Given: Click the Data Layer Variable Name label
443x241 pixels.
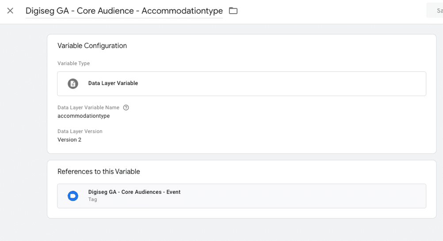Looking at the screenshot, I should pyautogui.click(x=88, y=108).
